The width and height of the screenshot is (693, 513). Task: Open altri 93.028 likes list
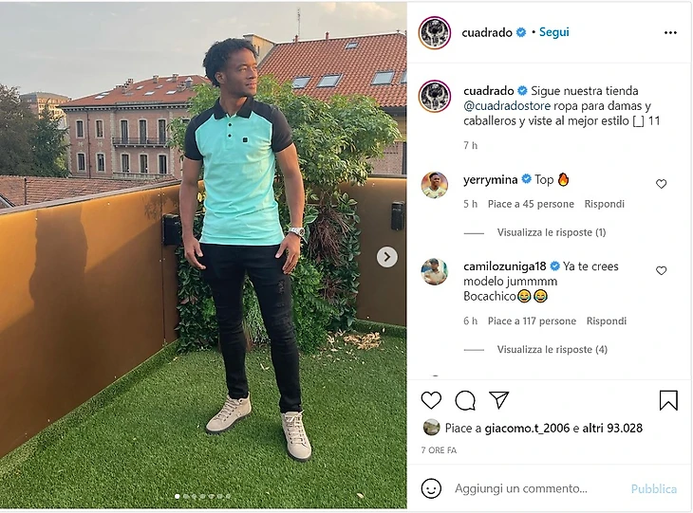click(x=612, y=428)
